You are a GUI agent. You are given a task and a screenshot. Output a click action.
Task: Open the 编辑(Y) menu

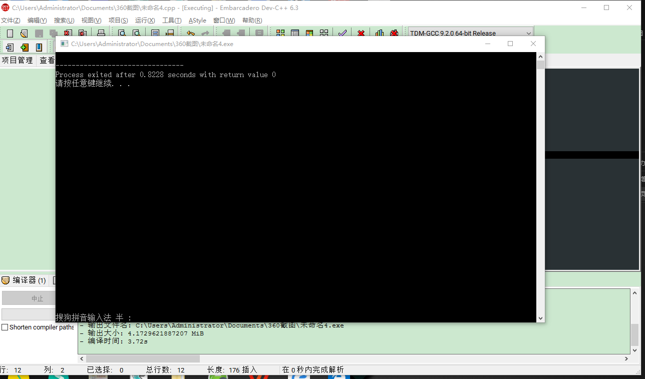(x=37, y=21)
